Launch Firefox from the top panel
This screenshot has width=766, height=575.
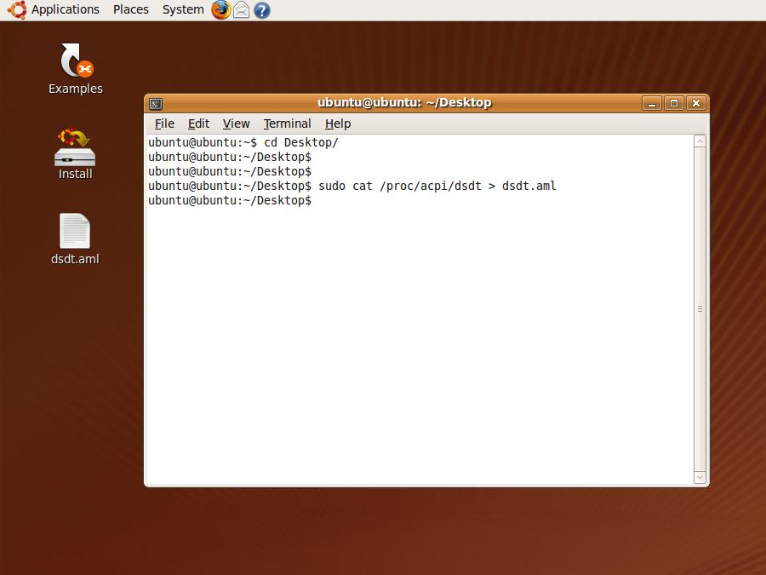coord(220,9)
